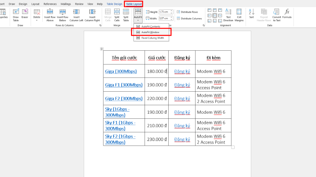Screen dimensions: 316x177
Task: Toggle Align Center alignment button
Action: pos(214,15)
